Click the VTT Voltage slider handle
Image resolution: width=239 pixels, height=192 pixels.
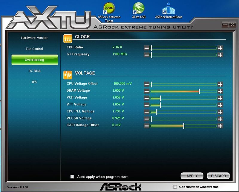(x=160, y=105)
